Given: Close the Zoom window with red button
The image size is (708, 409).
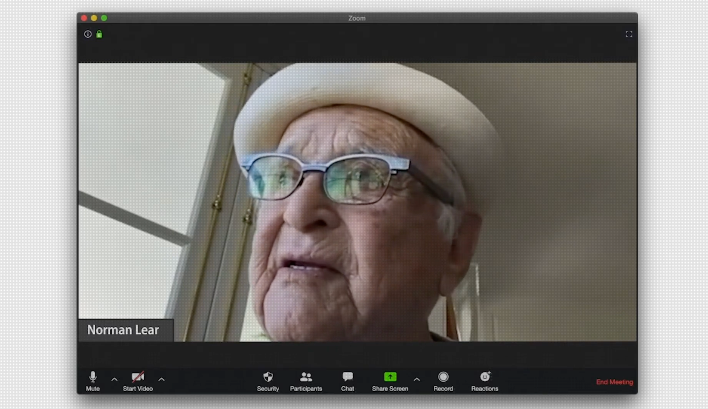Looking at the screenshot, I should [84, 18].
